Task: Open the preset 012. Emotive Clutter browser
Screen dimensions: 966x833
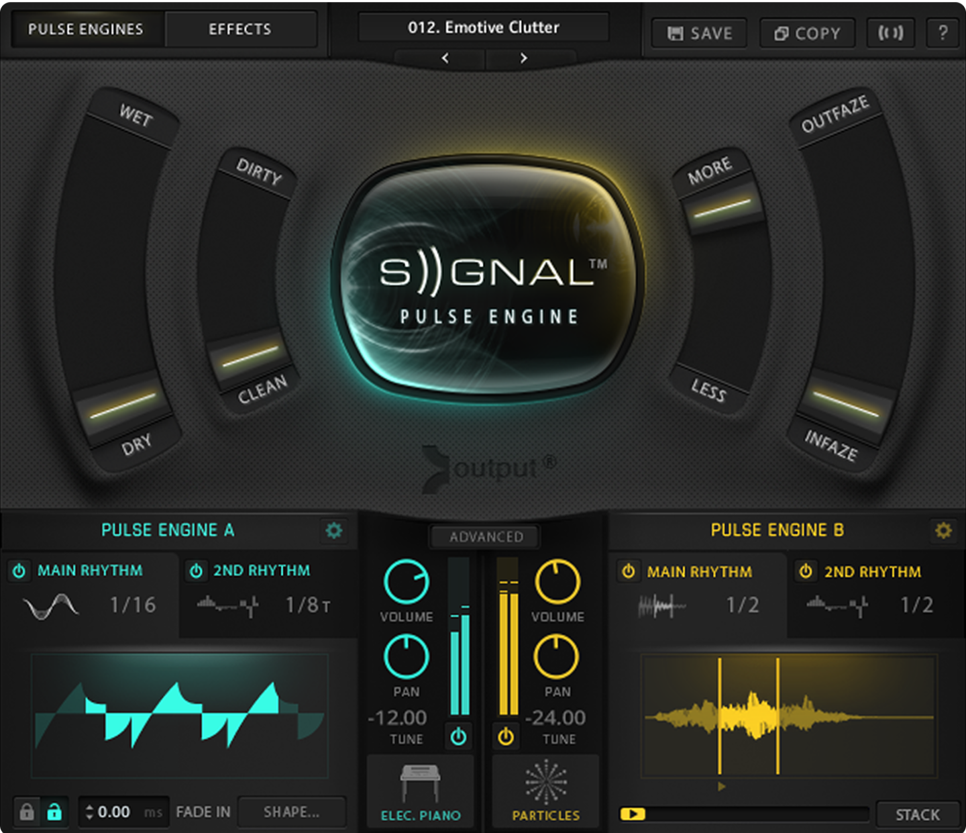Action: (x=483, y=27)
